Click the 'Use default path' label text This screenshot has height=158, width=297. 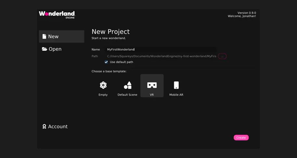point(122,62)
